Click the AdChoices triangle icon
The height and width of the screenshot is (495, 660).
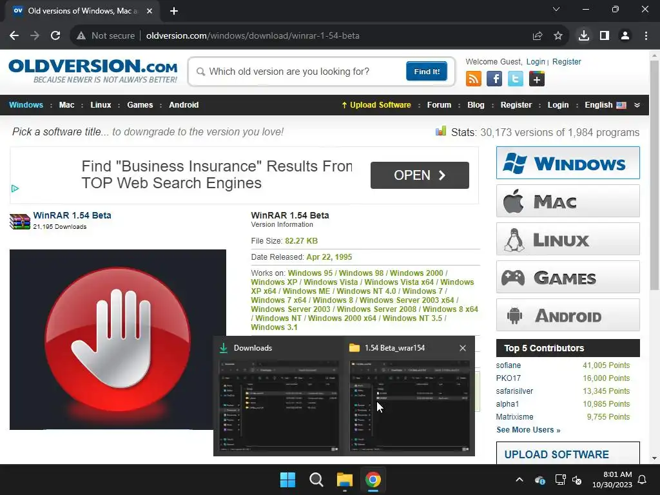tap(15, 189)
